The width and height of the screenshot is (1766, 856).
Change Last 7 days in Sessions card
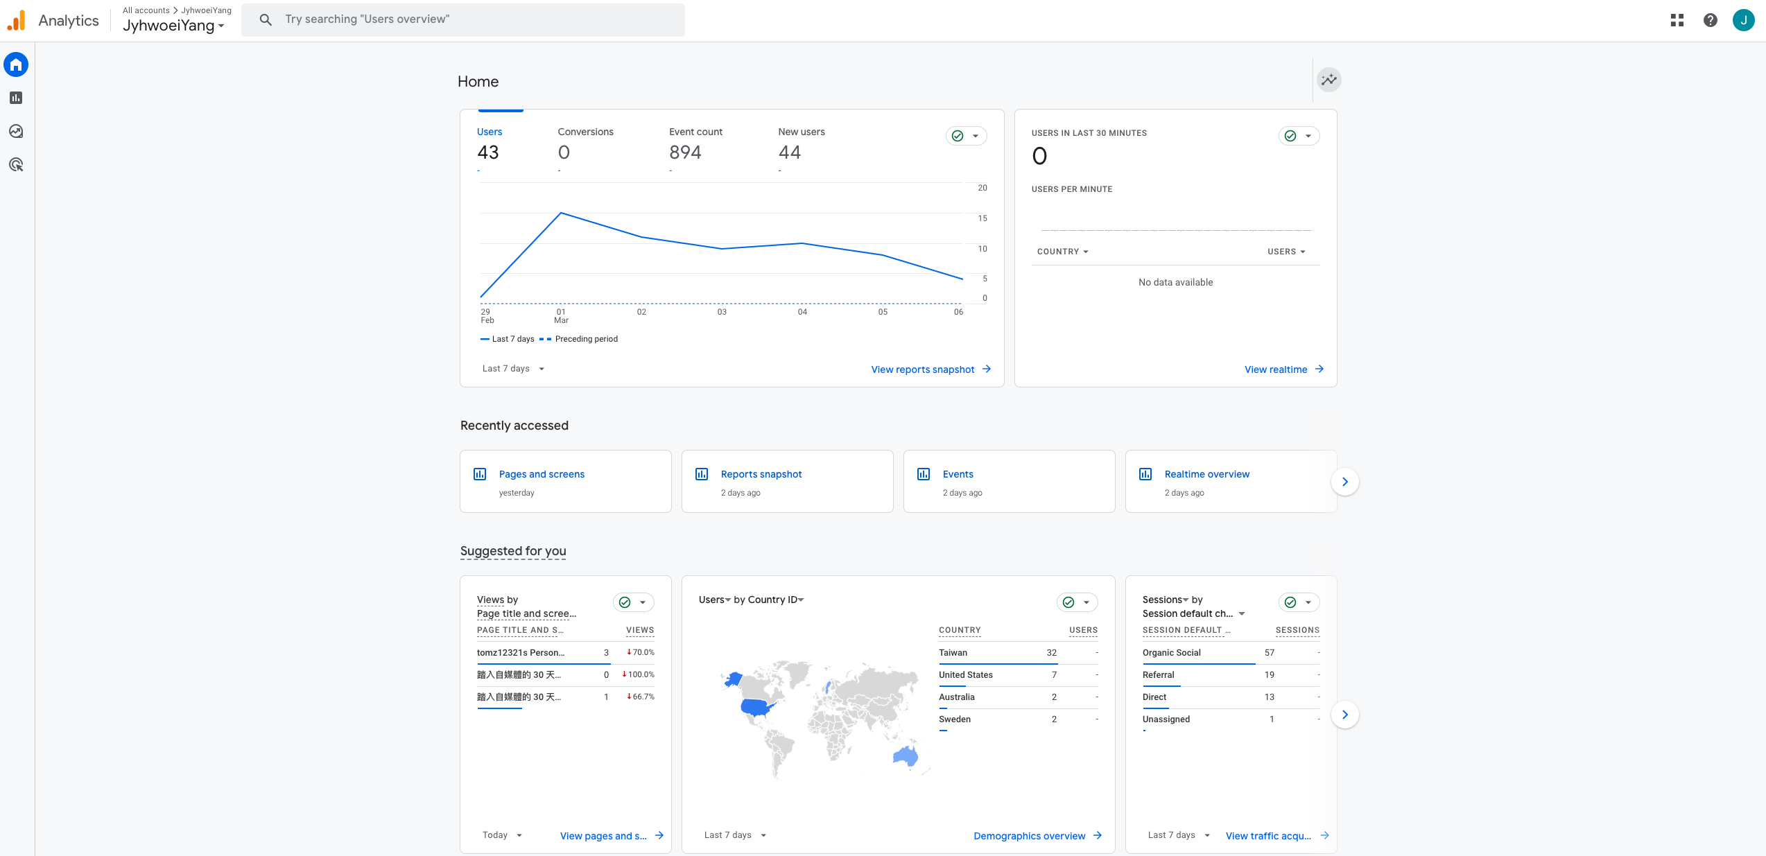tap(1179, 835)
